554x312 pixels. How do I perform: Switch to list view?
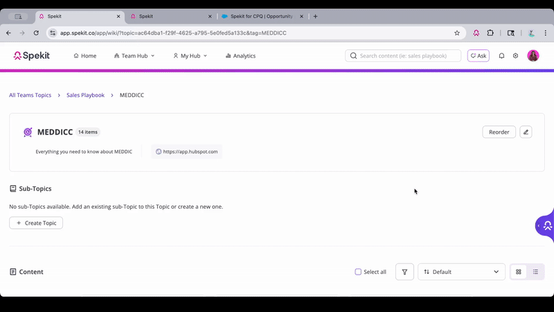click(535, 272)
